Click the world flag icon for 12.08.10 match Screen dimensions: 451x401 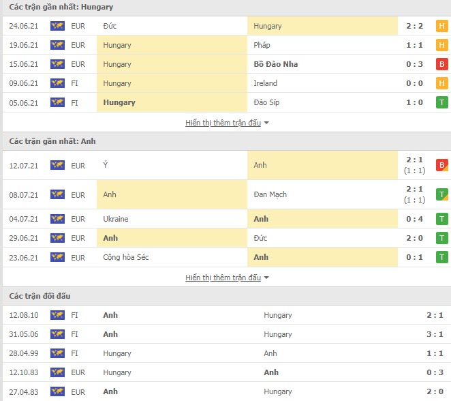point(57,315)
